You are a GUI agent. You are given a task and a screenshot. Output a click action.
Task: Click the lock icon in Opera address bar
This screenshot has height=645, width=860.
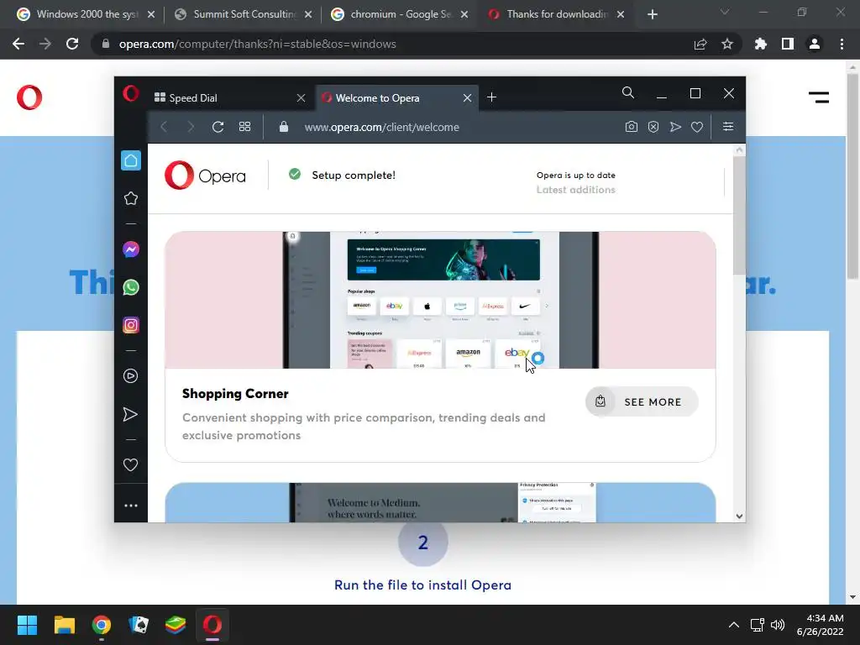click(284, 127)
